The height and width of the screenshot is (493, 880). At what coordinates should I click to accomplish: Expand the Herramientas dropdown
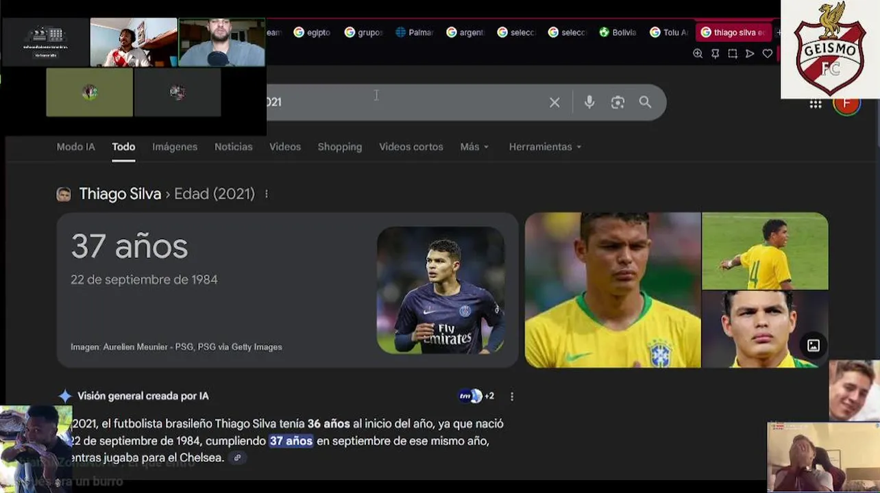[x=545, y=147]
